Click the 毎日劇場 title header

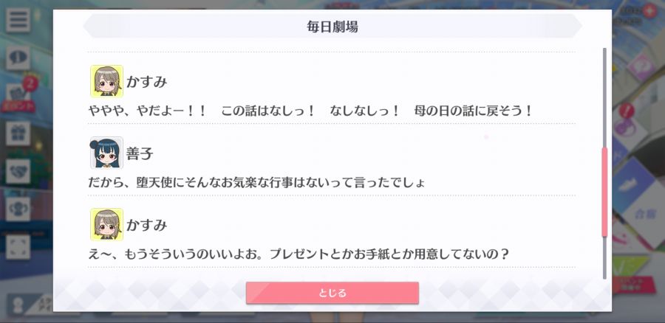(x=332, y=27)
